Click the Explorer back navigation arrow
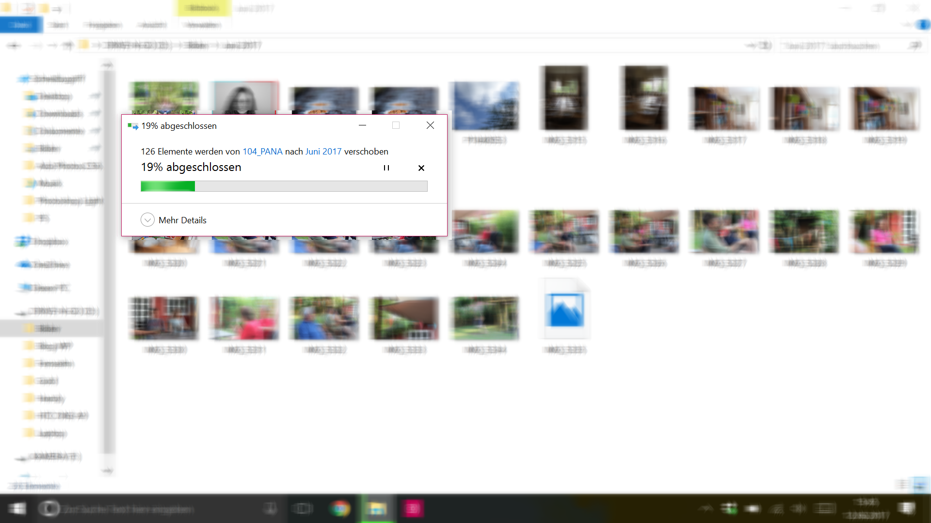The image size is (931, 523). [14, 46]
